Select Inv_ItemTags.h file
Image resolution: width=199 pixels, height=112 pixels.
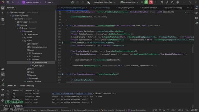(x=37, y=66)
